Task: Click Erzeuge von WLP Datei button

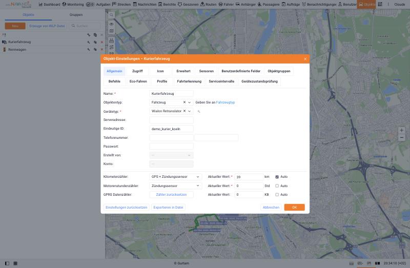Action: tap(47, 26)
